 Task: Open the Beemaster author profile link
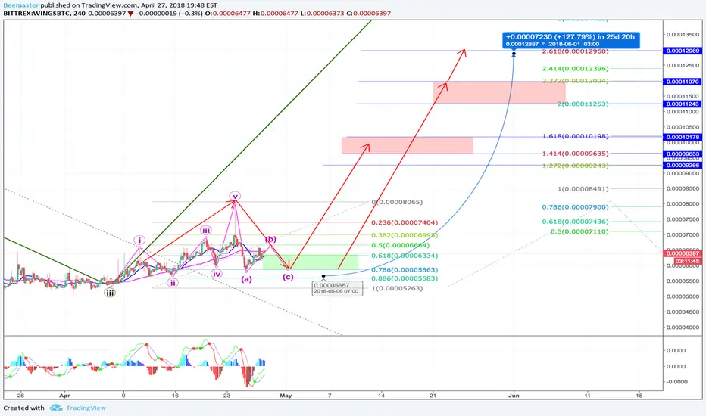click(x=20, y=5)
